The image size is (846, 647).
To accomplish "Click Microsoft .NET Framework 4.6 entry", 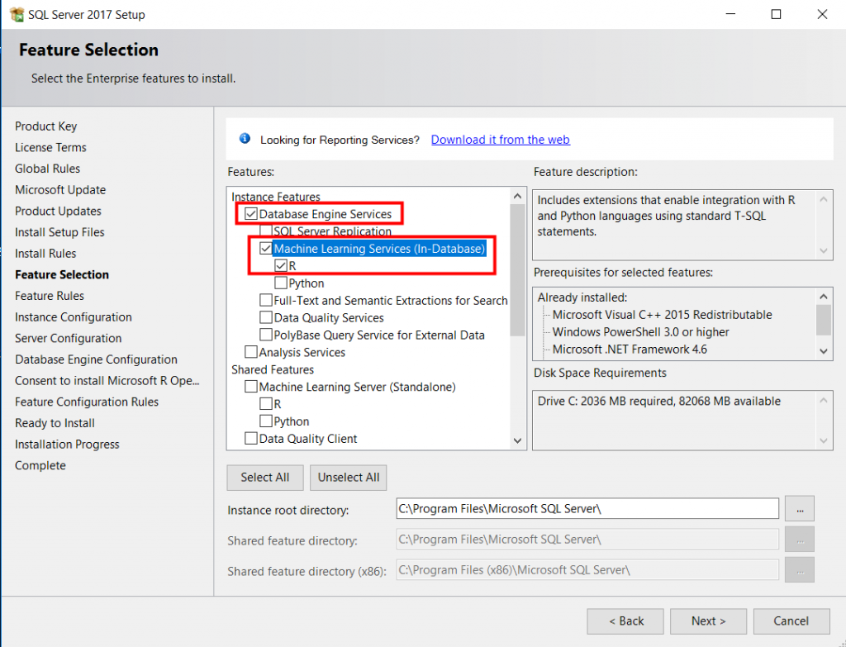I will pos(630,350).
